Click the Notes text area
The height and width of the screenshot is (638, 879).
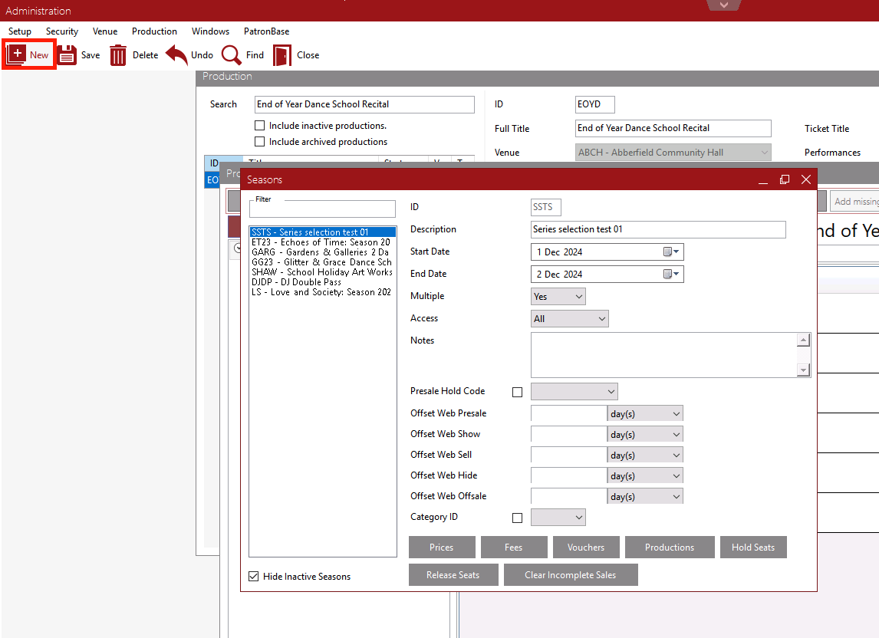tap(663, 355)
